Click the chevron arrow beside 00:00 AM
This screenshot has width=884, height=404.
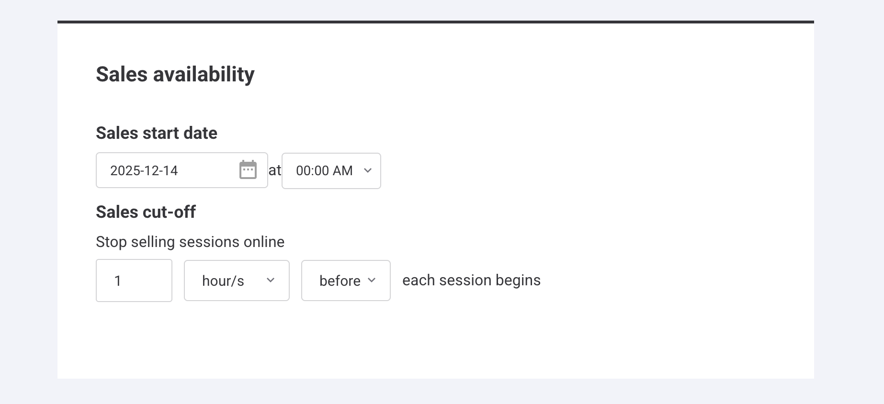click(x=368, y=170)
